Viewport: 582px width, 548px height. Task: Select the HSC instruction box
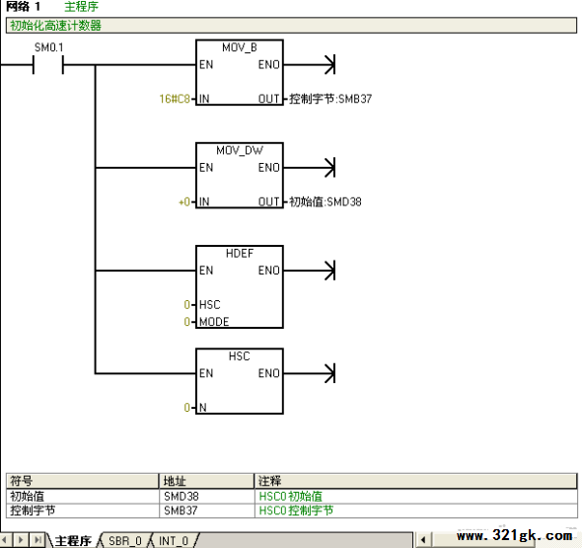pyautogui.click(x=240, y=381)
